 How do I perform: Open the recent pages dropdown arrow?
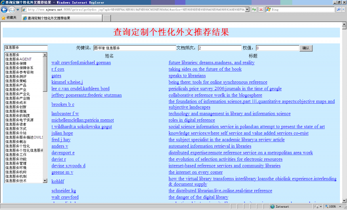18,10
